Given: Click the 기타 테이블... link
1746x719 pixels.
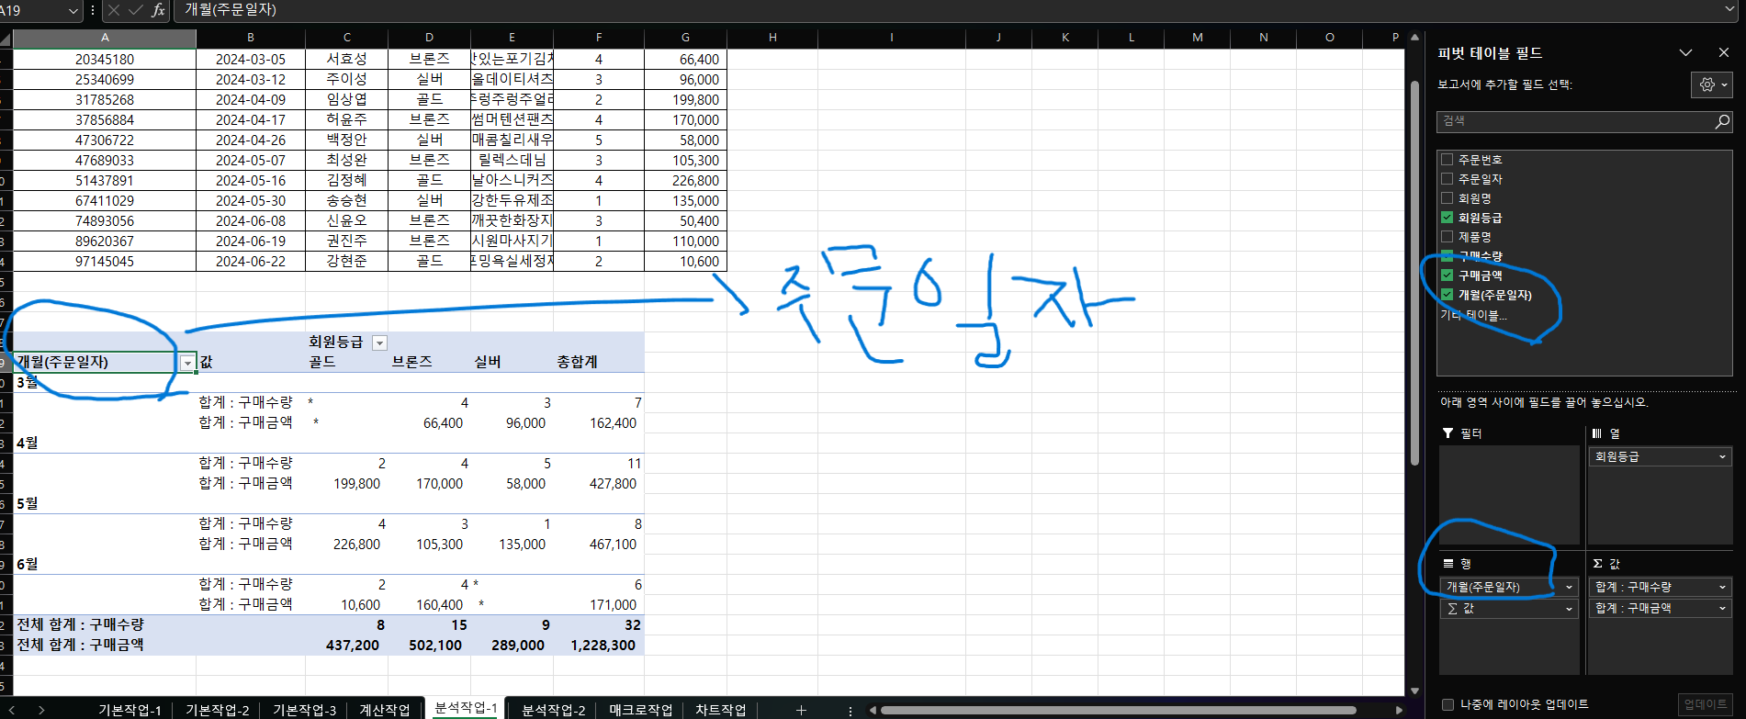Looking at the screenshot, I should coord(1473,315).
